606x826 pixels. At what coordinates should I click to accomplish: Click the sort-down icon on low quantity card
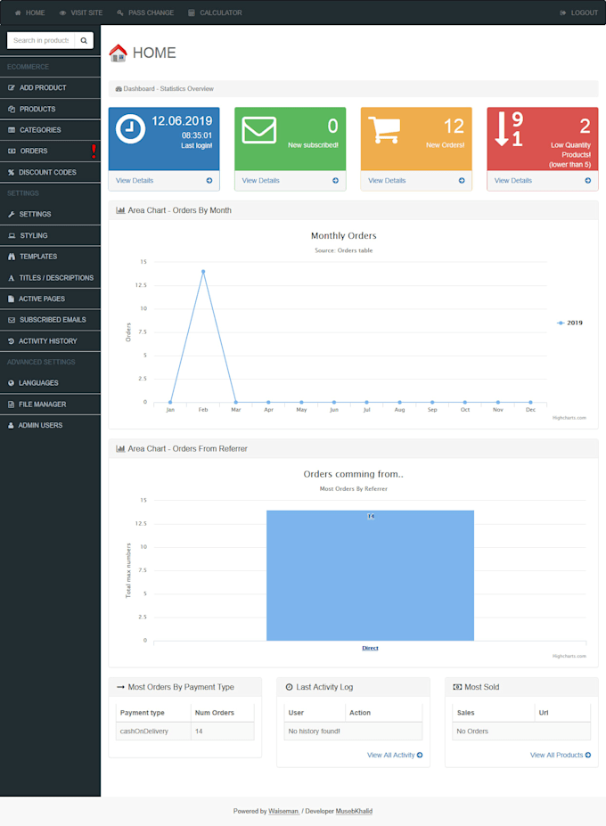coord(509,129)
